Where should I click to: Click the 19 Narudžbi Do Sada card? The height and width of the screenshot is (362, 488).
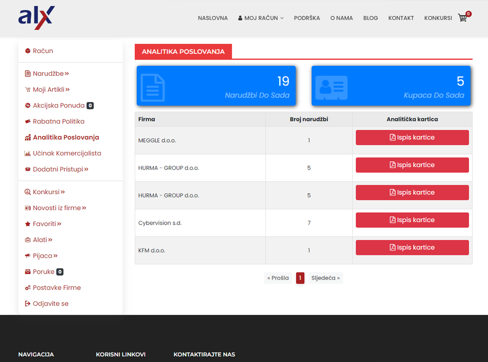tap(216, 86)
